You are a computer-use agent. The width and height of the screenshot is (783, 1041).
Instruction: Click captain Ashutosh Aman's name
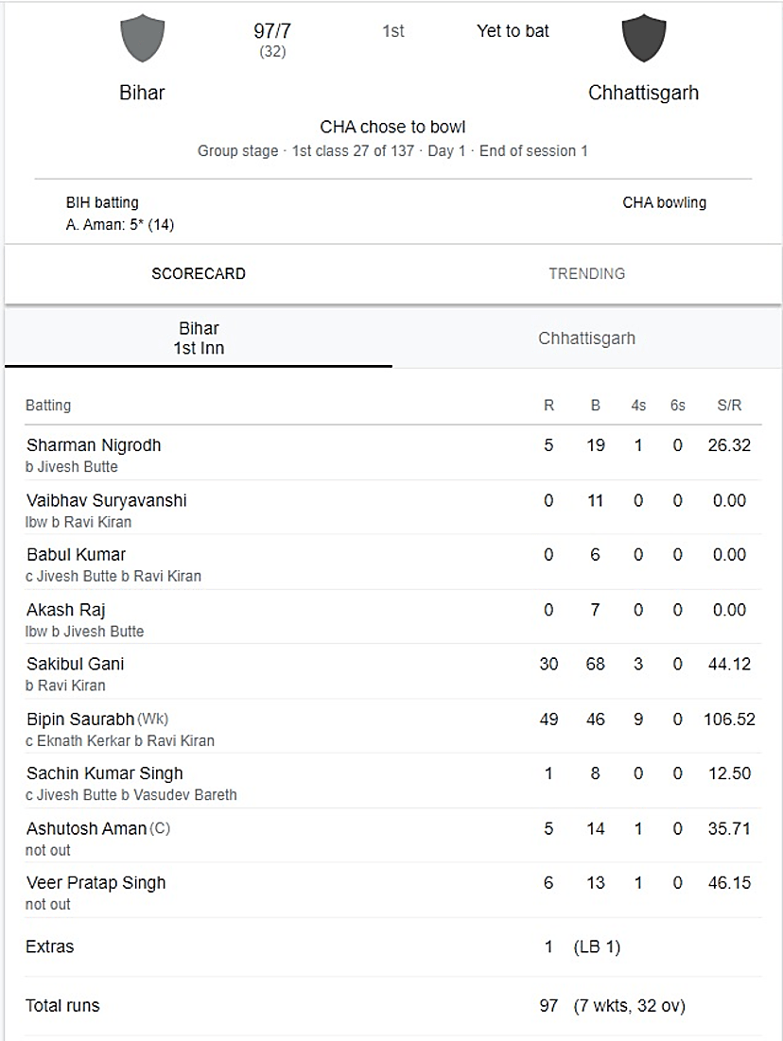tap(86, 828)
